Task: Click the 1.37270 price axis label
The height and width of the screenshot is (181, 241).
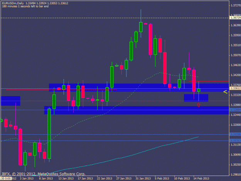Action: click(x=236, y=5)
